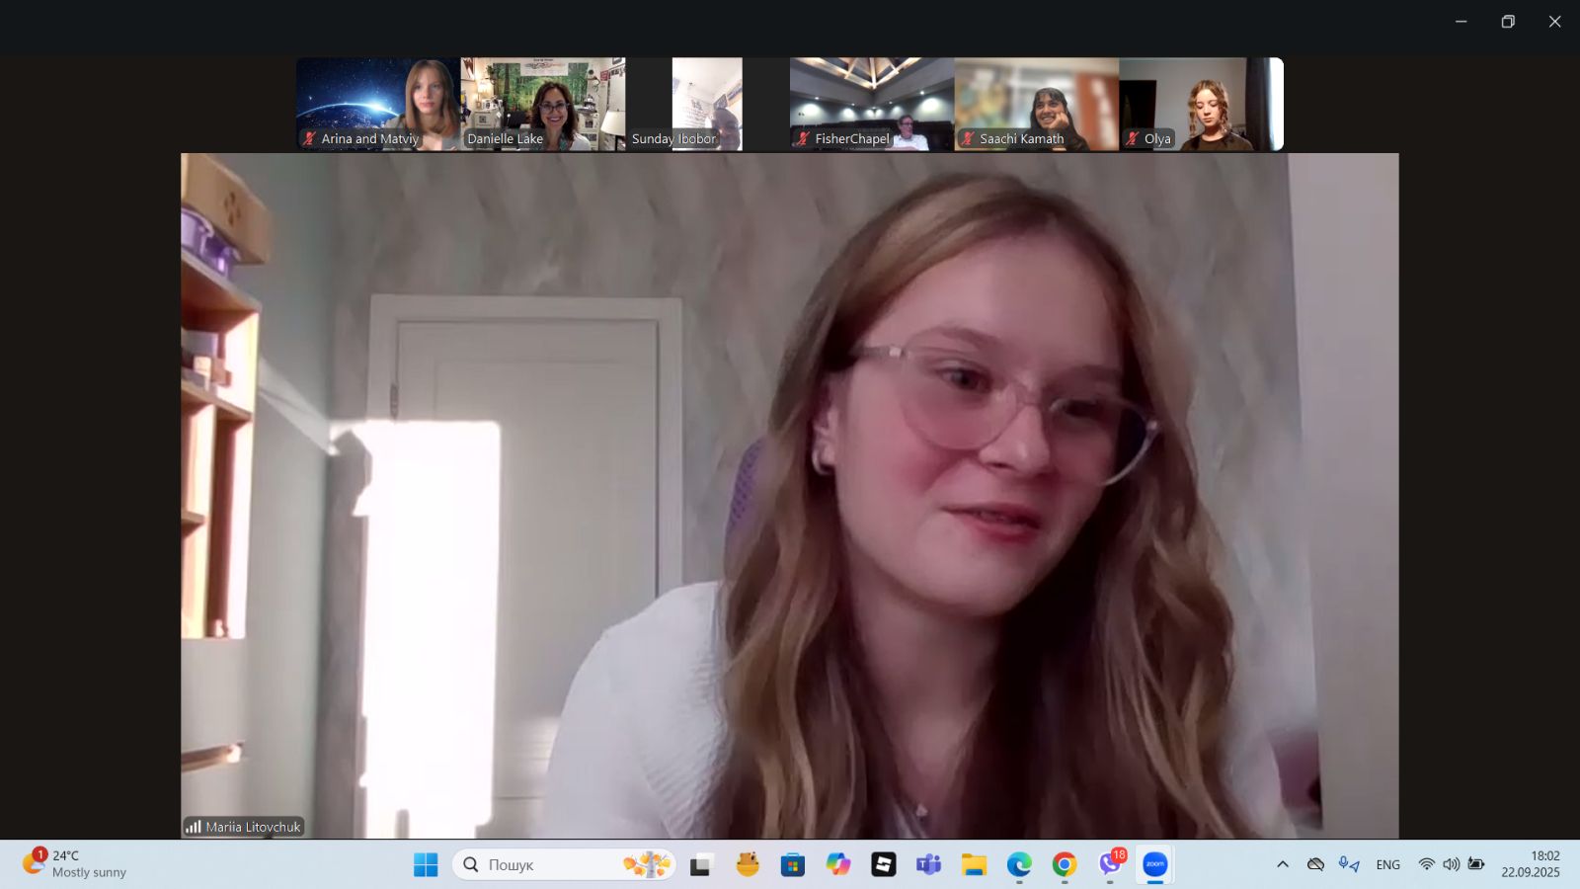
Task: Click the muted microphone icon on Olya's tile
Action: [1133, 139]
